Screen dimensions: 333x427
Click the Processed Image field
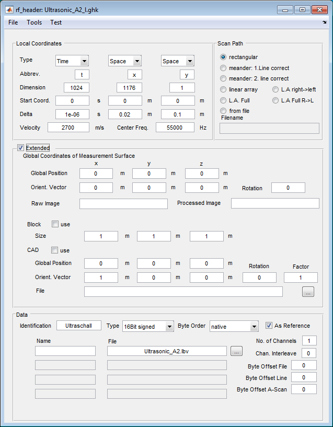(275, 203)
